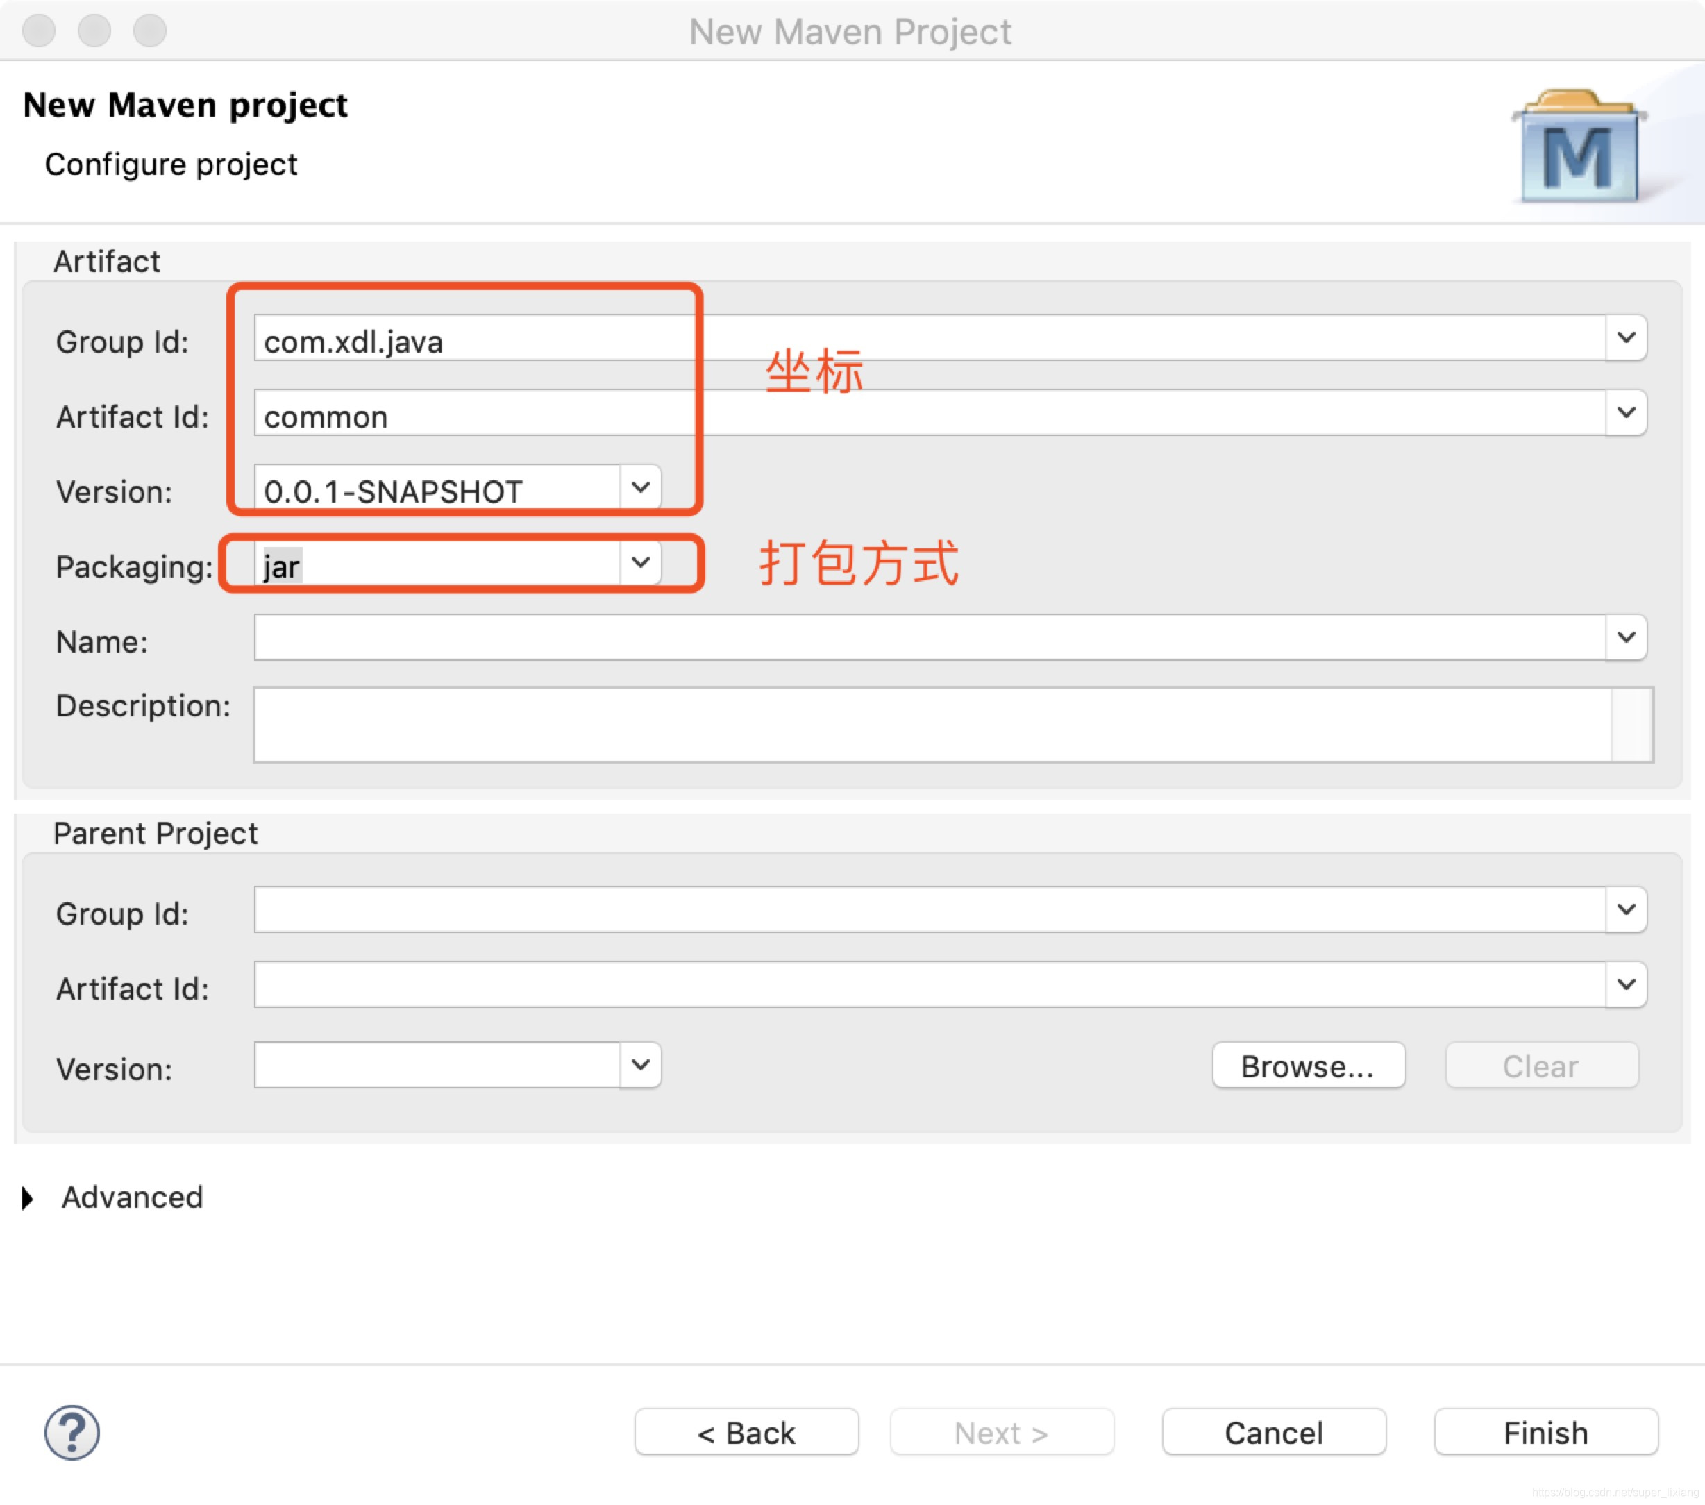Open the Artifact section's Artifact Id dropdown arrow
Viewport: 1705px width, 1505px height.
point(1626,413)
